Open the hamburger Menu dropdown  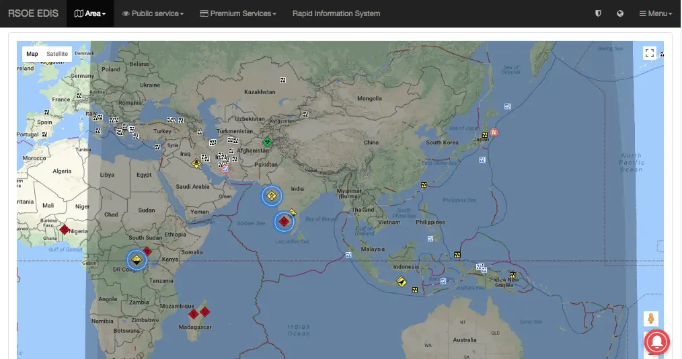(x=655, y=13)
